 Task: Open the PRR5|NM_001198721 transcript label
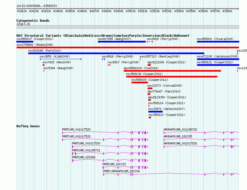86,151
